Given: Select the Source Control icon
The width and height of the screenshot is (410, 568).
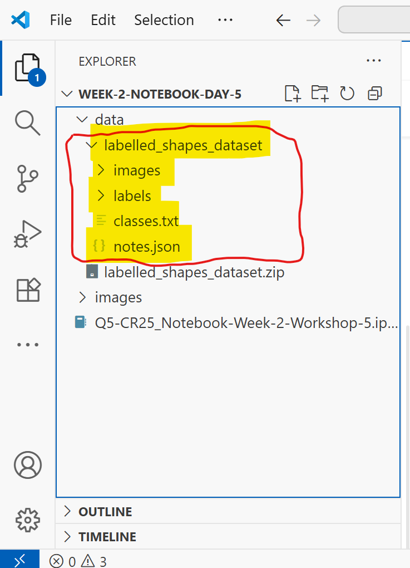Looking at the screenshot, I should click(x=28, y=178).
